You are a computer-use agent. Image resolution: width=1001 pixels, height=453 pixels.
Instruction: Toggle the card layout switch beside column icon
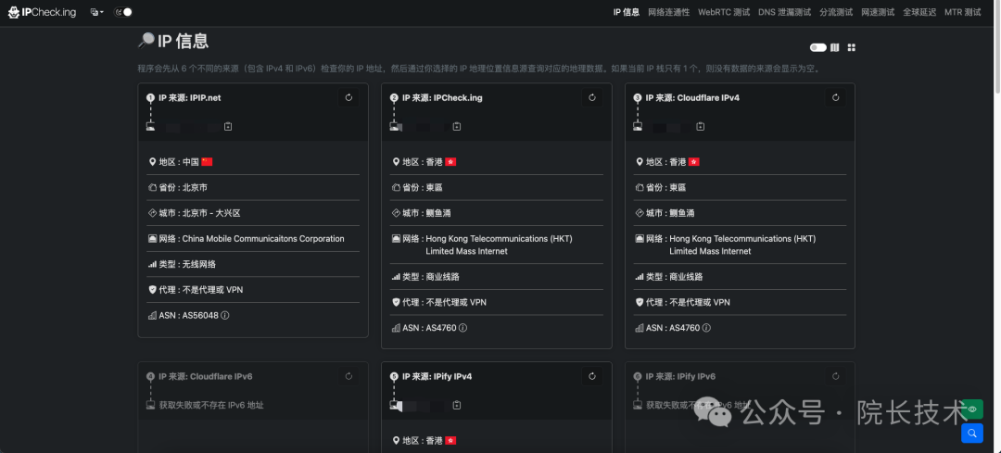coord(817,47)
